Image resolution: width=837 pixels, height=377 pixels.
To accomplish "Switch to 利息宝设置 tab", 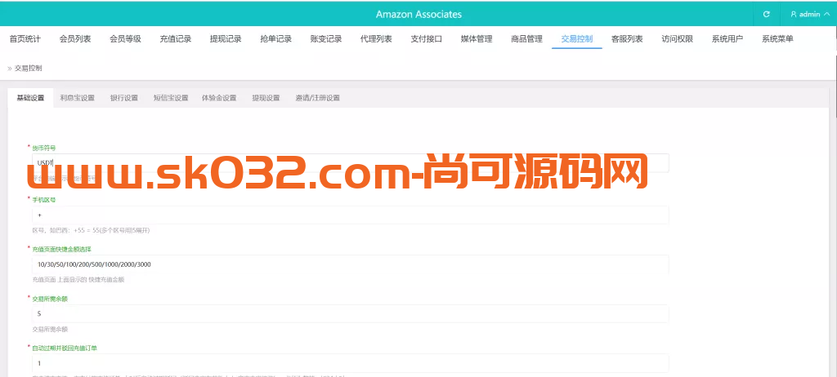I will 78,98.
